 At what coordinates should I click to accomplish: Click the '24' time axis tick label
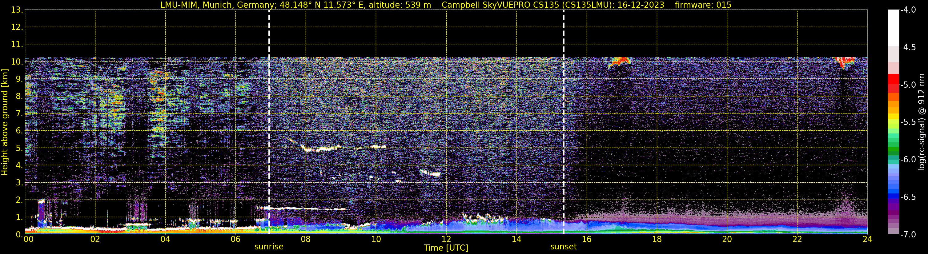point(867,239)
